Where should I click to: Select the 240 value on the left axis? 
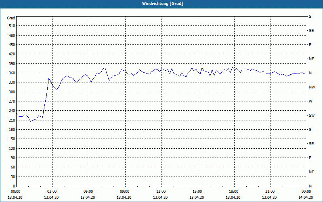coord(12,111)
